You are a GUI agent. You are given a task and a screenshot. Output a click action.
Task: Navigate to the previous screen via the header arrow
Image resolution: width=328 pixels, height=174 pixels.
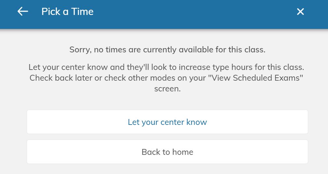tap(23, 12)
